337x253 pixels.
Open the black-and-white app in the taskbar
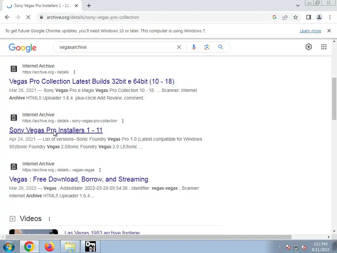coord(91,246)
